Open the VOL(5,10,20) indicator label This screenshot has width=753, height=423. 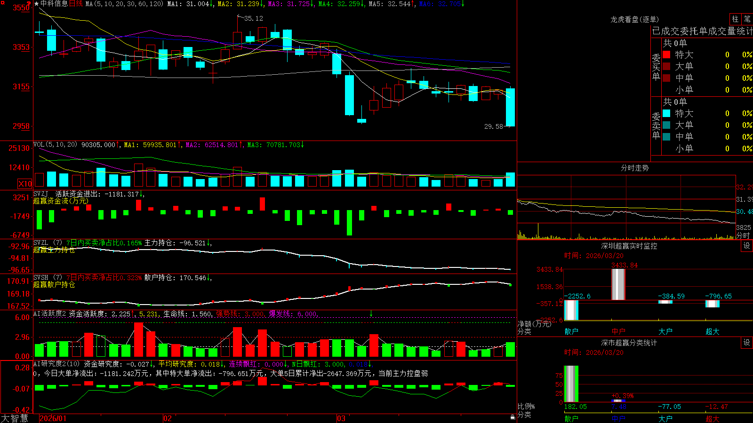pyautogui.click(x=55, y=145)
